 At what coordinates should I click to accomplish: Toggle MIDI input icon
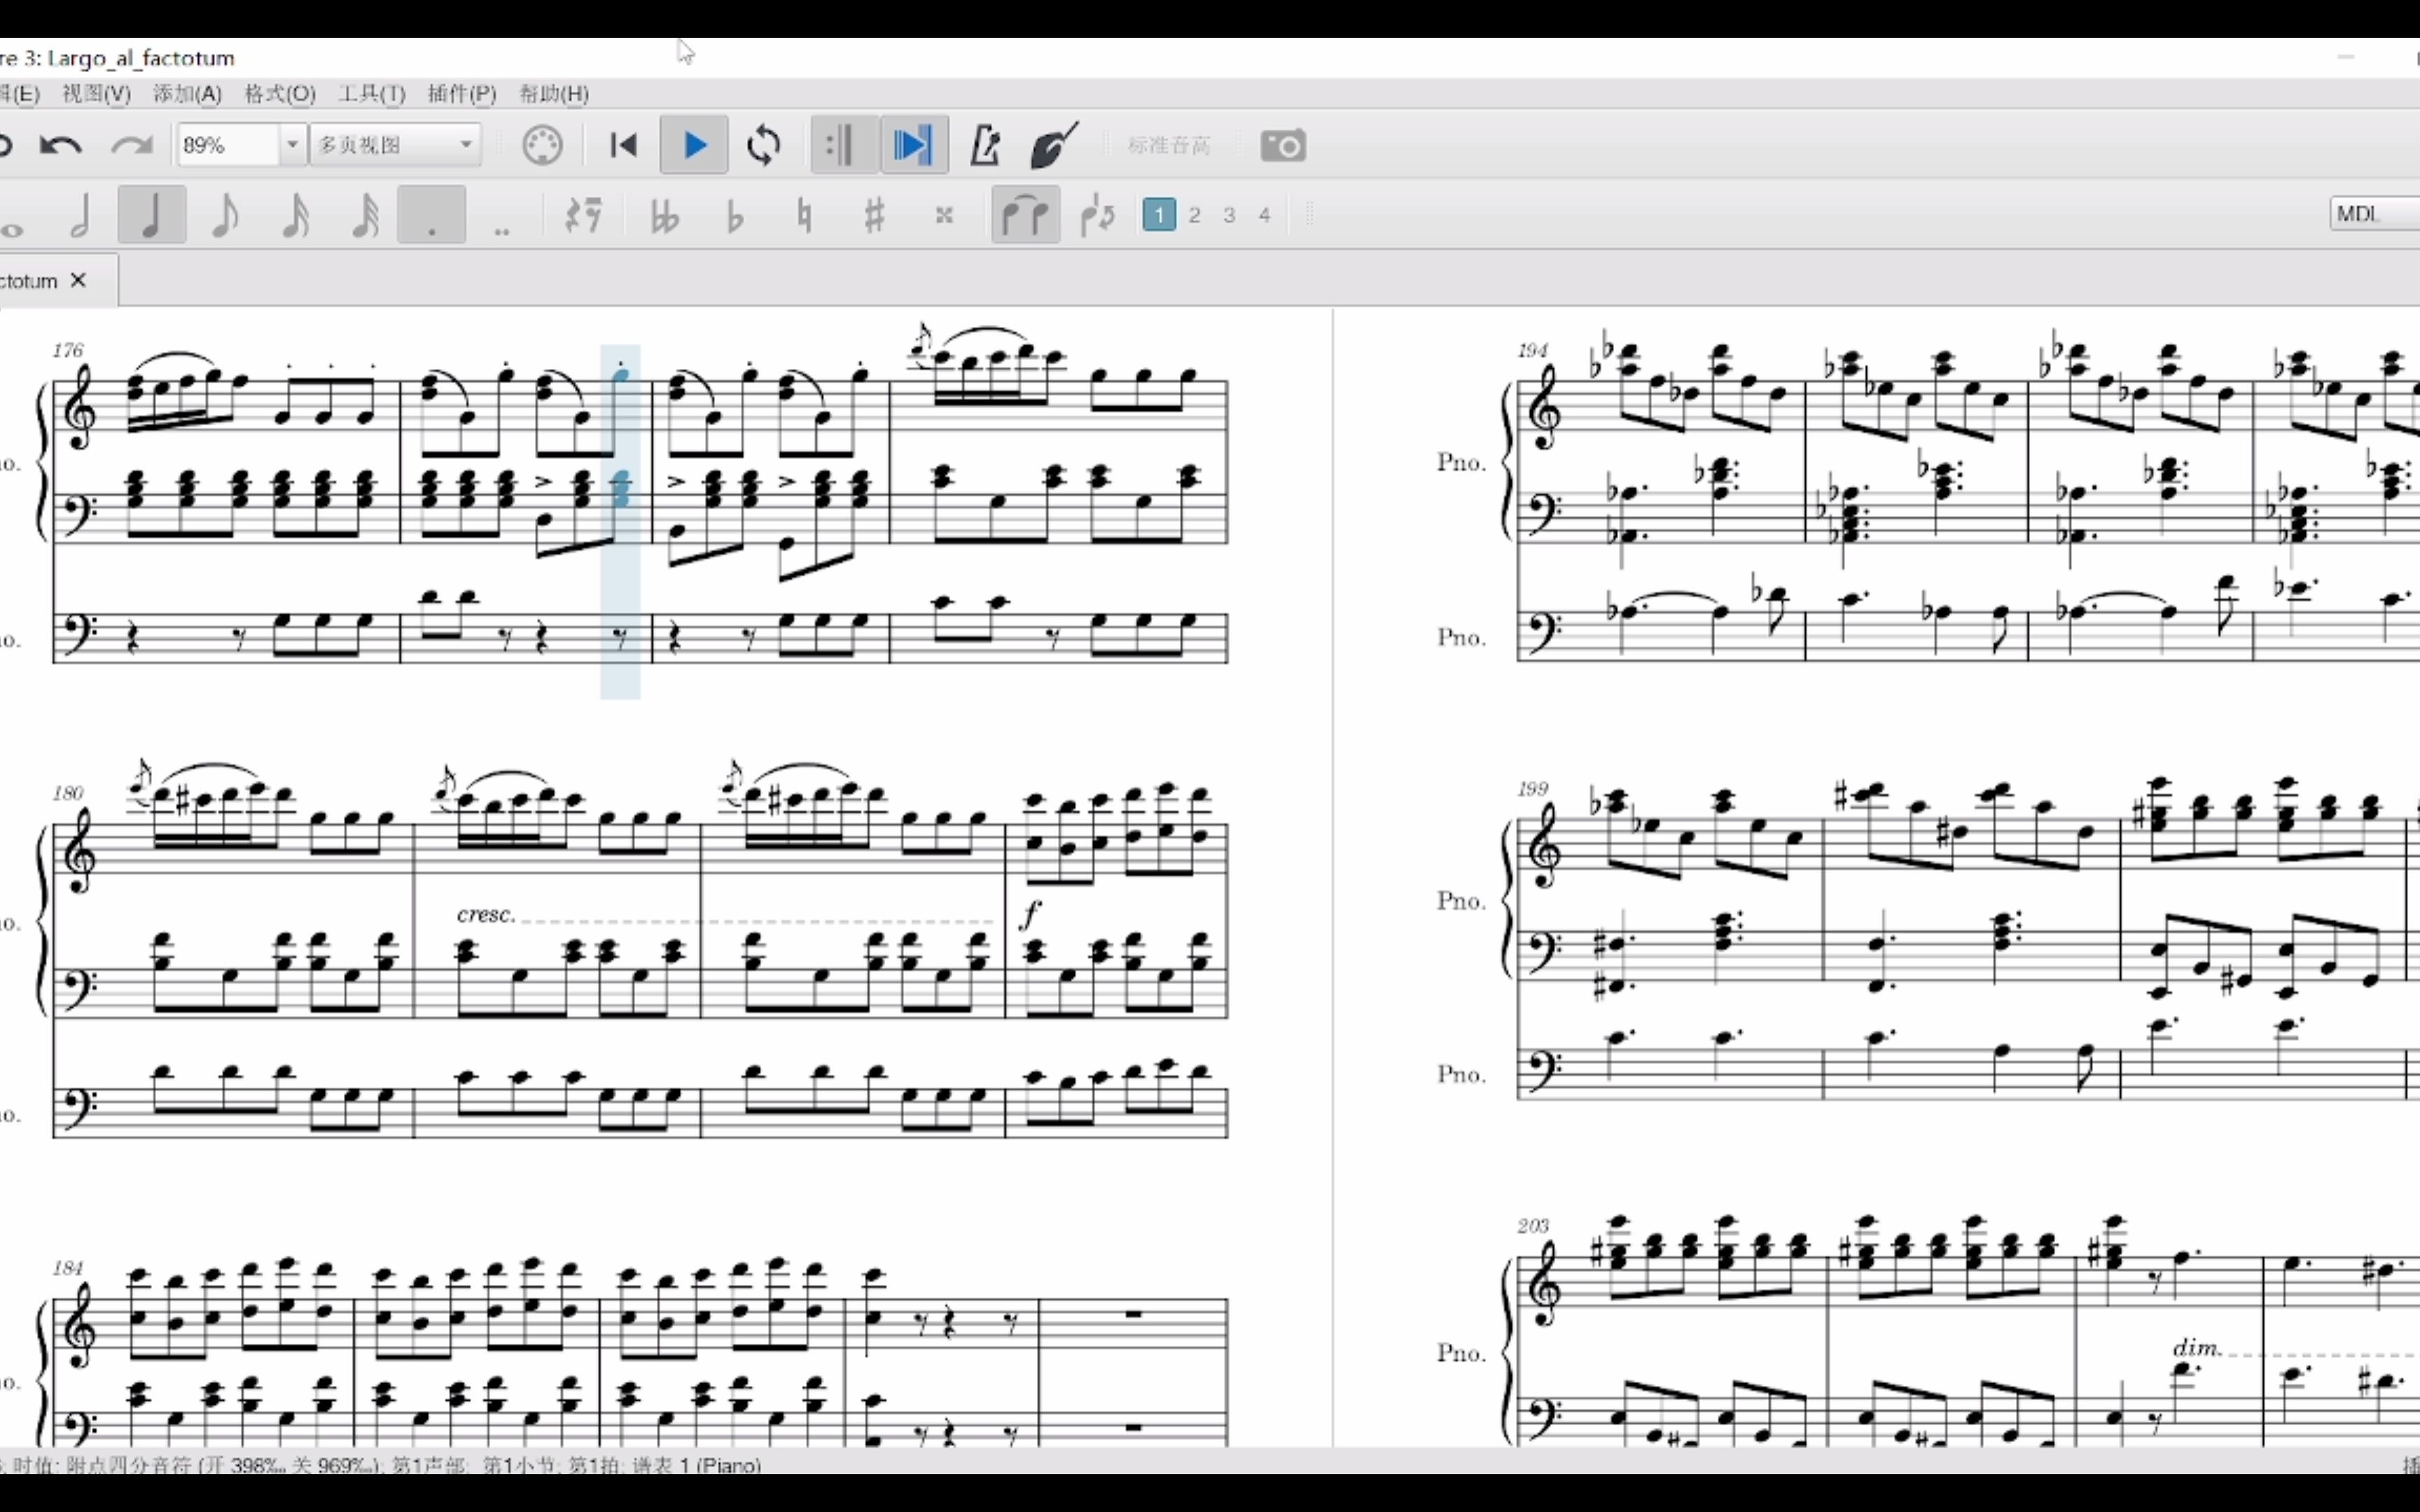tap(542, 145)
